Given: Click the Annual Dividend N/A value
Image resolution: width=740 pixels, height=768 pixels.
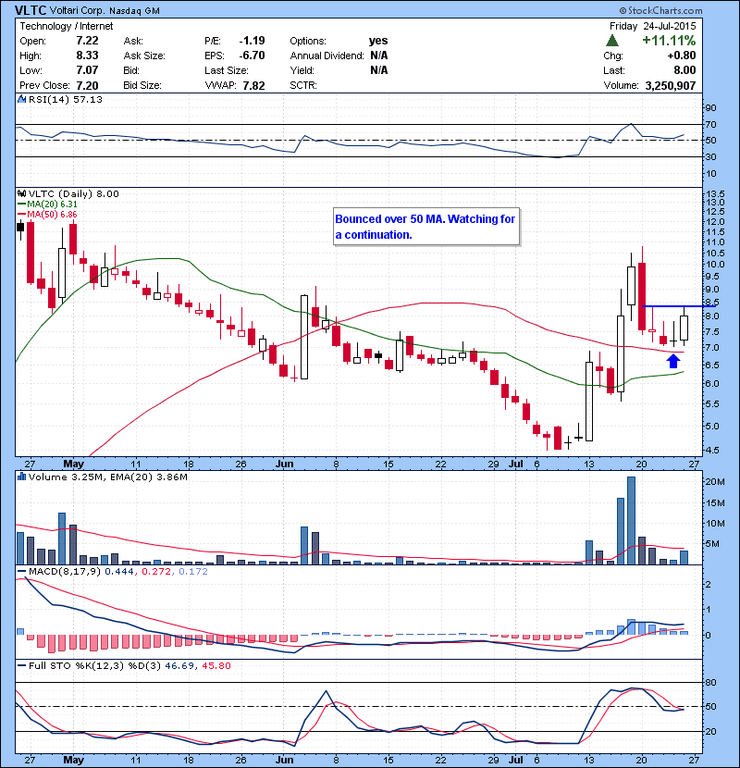Looking at the screenshot, I should pyautogui.click(x=379, y=56).
